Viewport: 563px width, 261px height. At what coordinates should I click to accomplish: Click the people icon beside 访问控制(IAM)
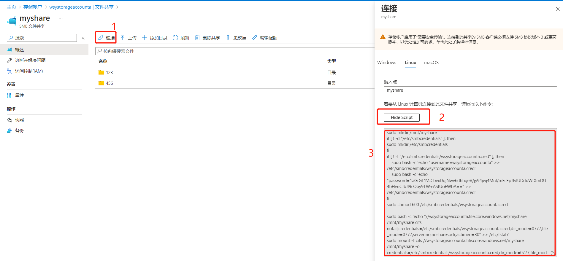(x=9, y=71)
